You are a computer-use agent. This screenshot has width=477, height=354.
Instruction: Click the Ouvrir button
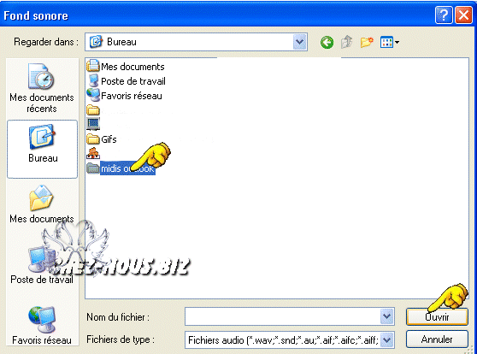437,317
